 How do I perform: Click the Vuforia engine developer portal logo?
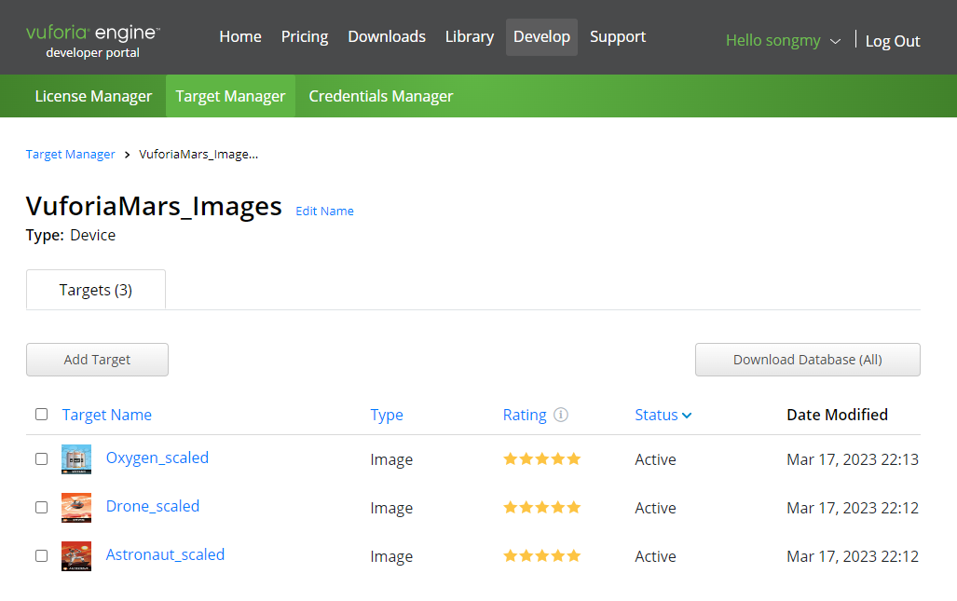[93, 41]
